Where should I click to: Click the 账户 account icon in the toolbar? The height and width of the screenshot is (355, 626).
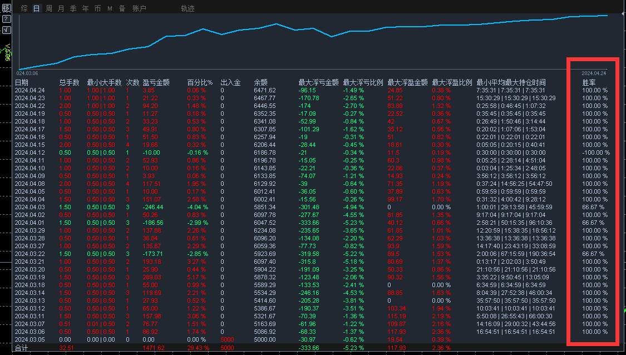click(x=139, y=8)
